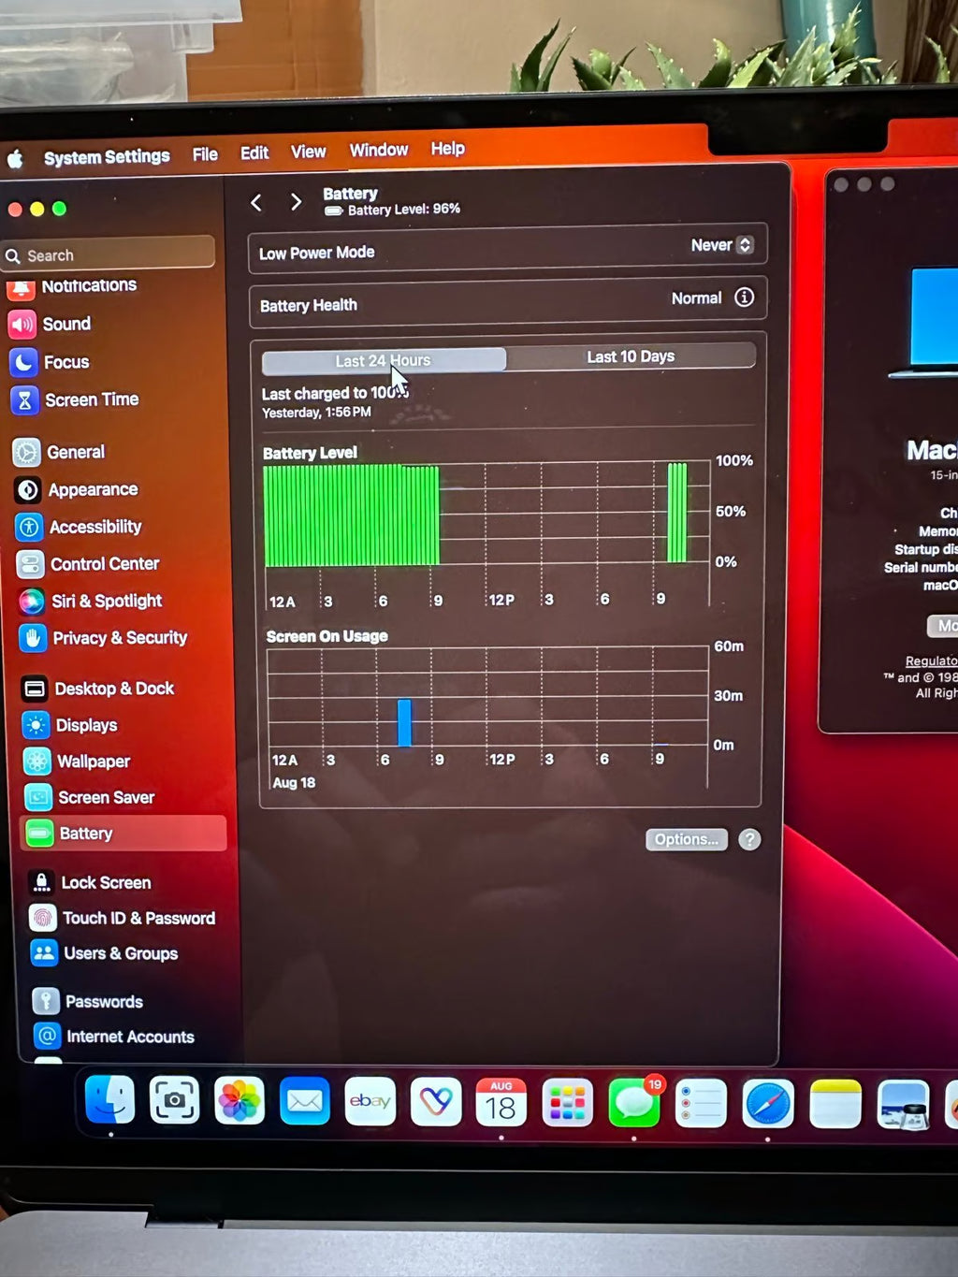Select Accessibility in the sidebar
Viewport: 958px width, 1277px height.
click(94, 527)
